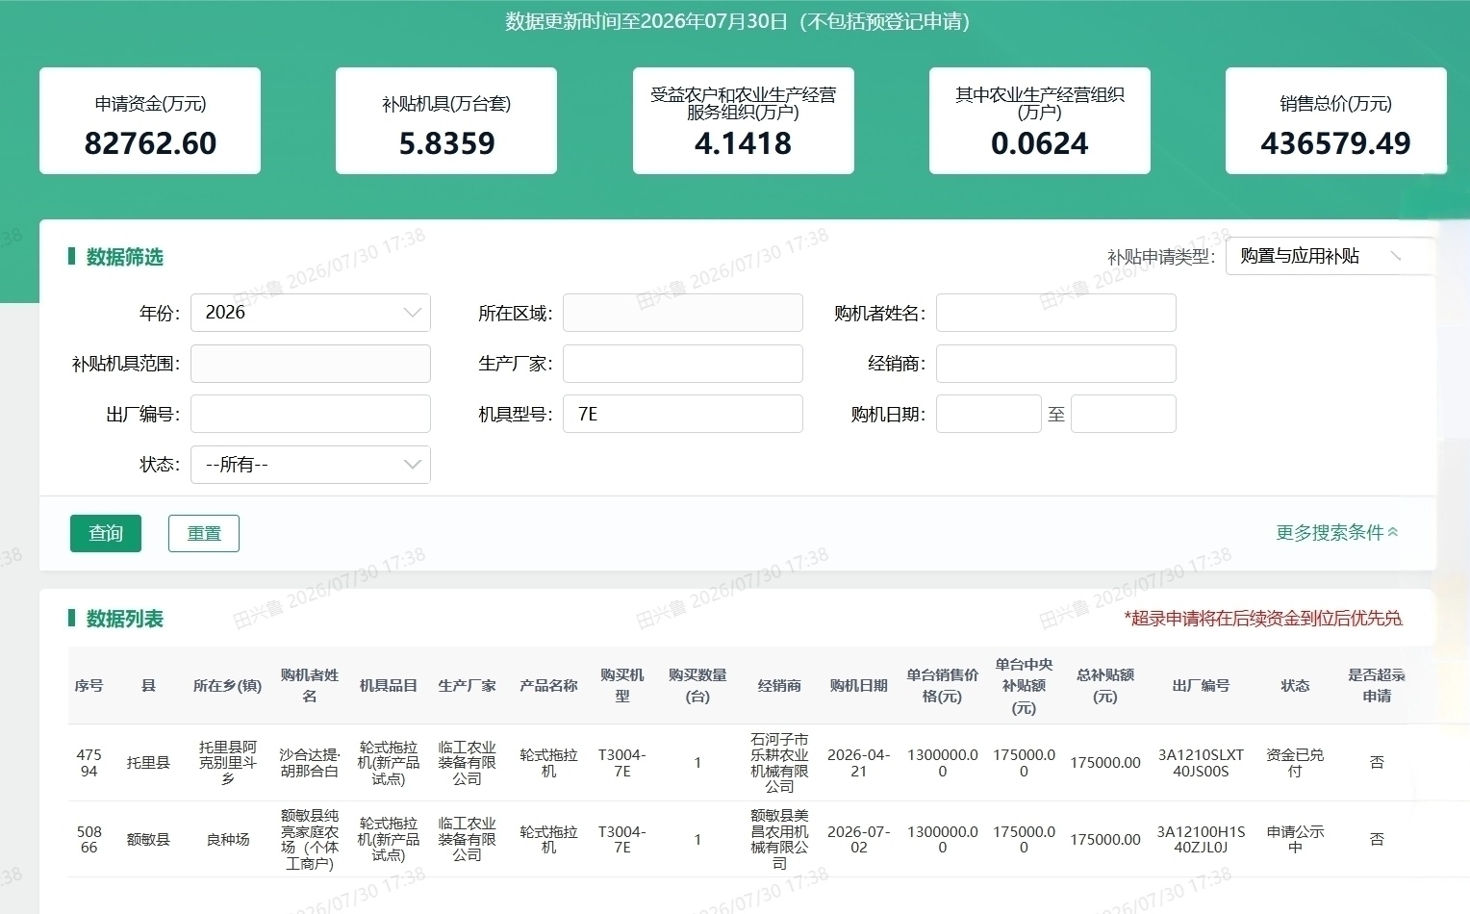Click the 补贴机具范围 field

[x=311, y=364]
